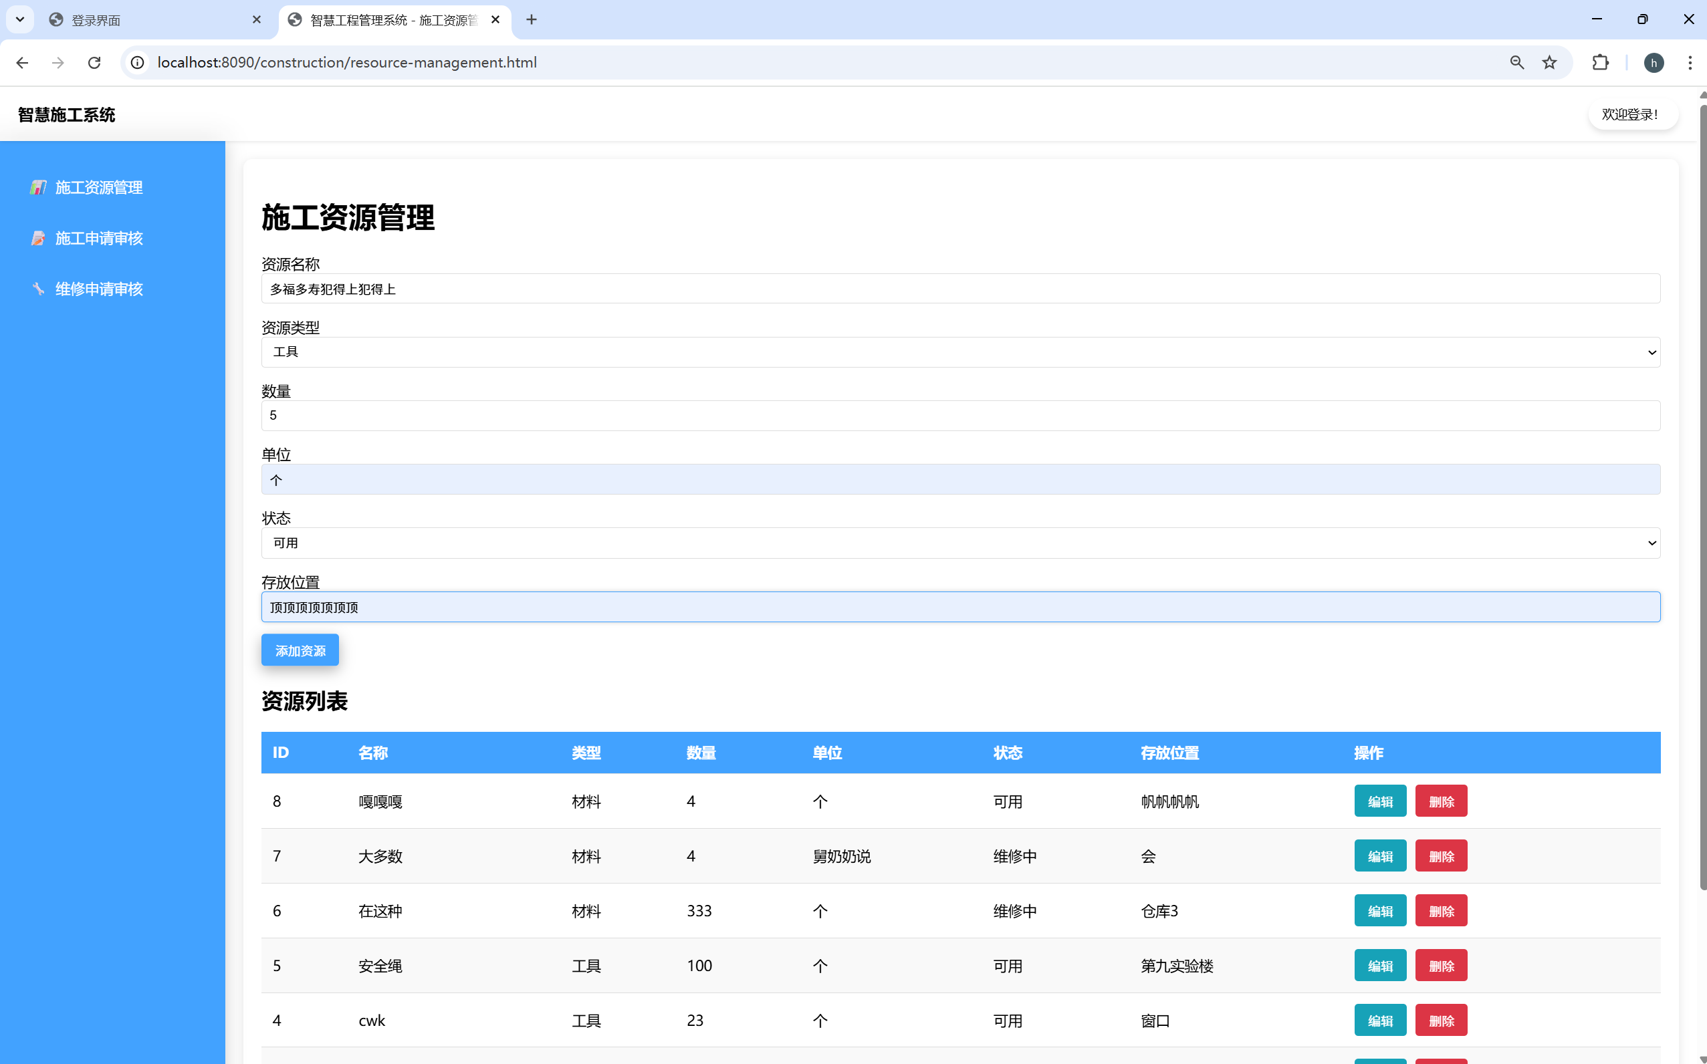Open the Chrome three-dot menu
Screen dimensions: 1707x1064
(x=1690, y=63)
